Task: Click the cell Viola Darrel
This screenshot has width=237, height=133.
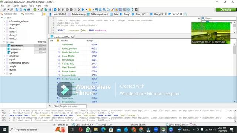Action: pyautogui.click(x=67, y=45)
